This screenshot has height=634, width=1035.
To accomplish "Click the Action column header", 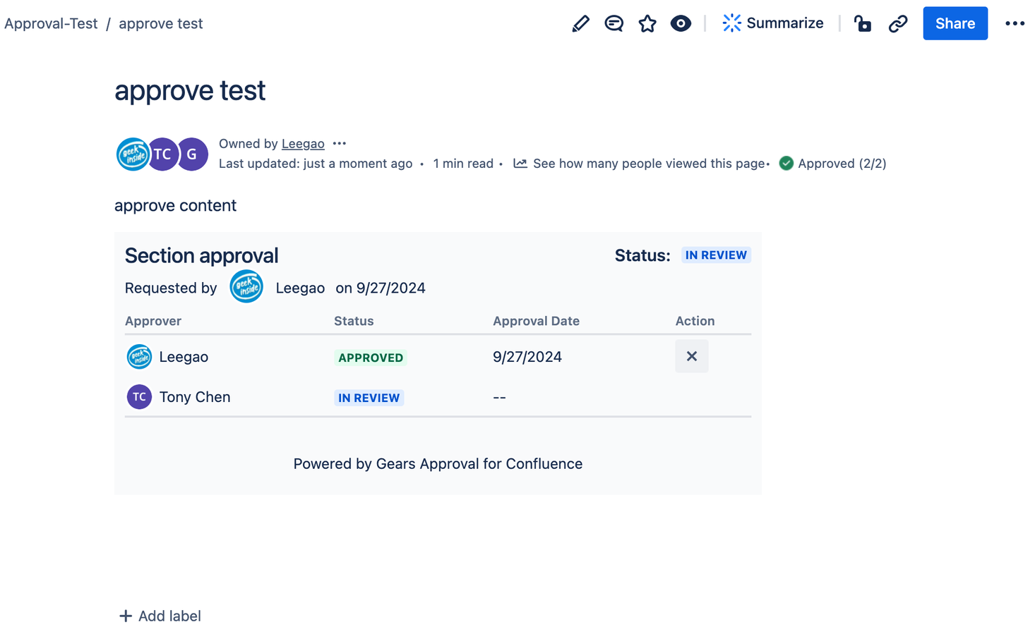I will [695, 321].
